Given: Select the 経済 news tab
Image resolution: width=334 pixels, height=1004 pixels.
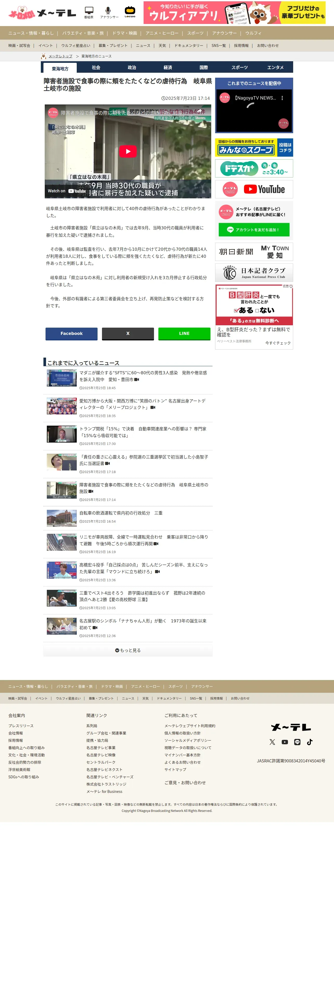Looking at the screenshot, I should (168, 68).
